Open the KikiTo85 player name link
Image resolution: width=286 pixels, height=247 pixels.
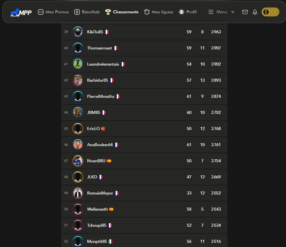pyautogui.click(x=95, y=32)
